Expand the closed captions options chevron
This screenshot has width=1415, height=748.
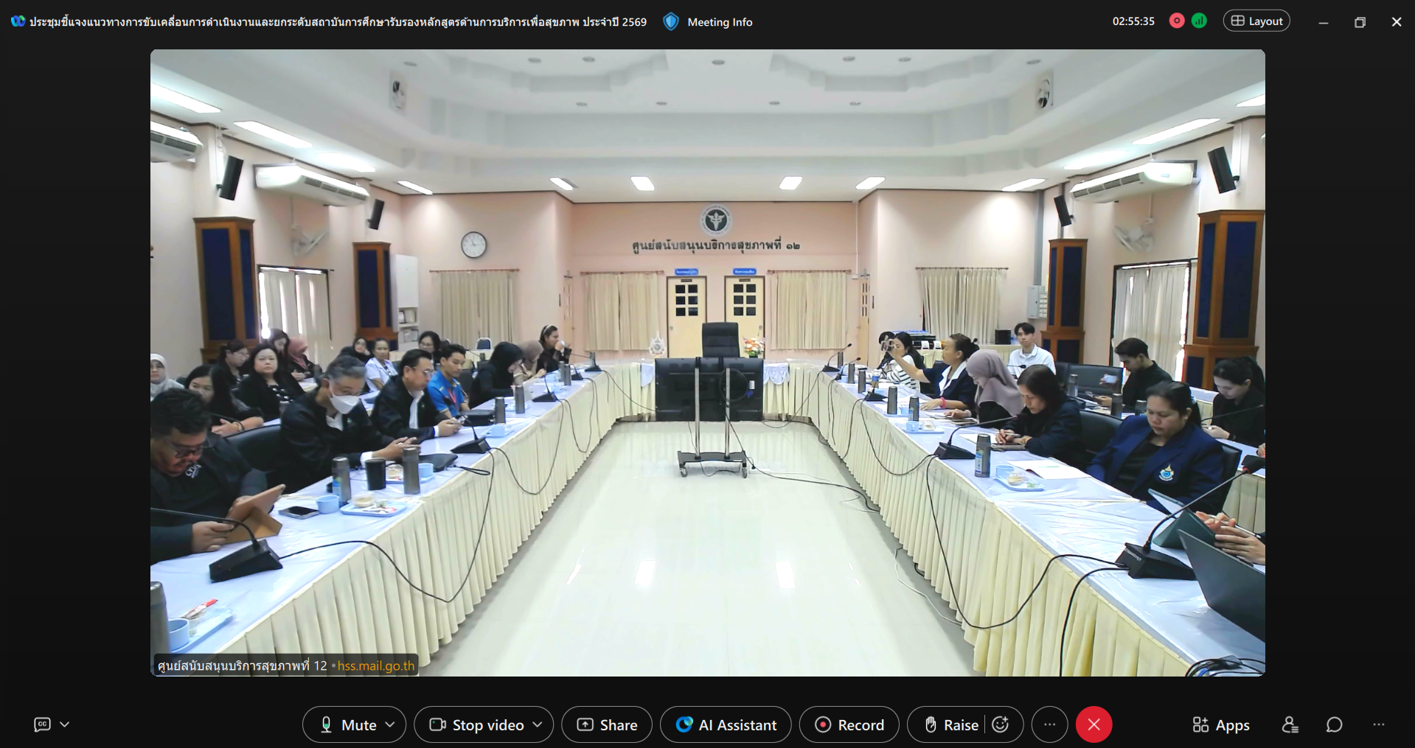click(x=65, y=724)
